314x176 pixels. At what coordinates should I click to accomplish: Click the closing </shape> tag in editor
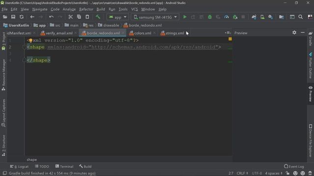(39, 60)
